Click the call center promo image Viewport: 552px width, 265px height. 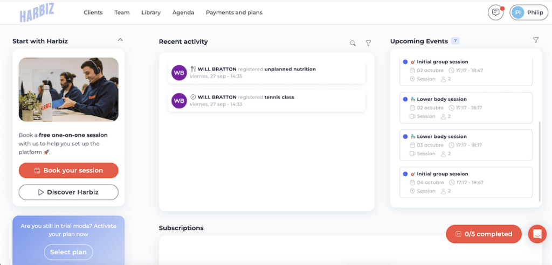pos(68,89)
